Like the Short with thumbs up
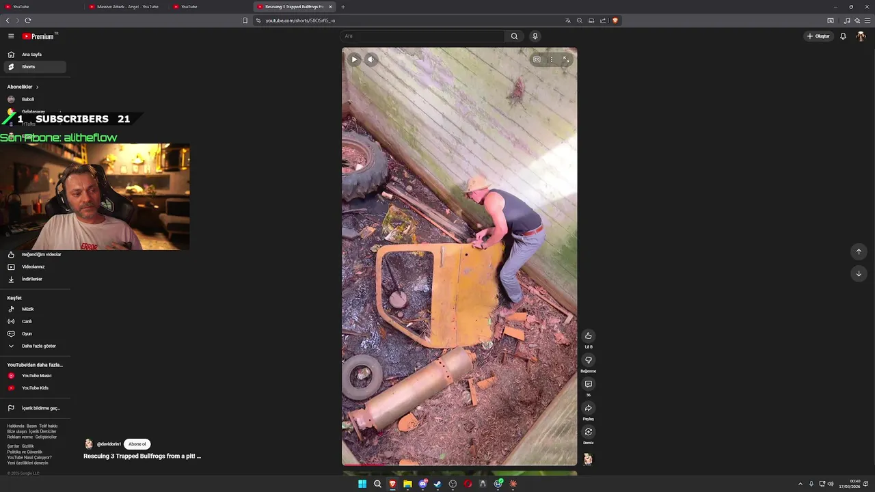 pyautogui.click(x=588, y=336)
